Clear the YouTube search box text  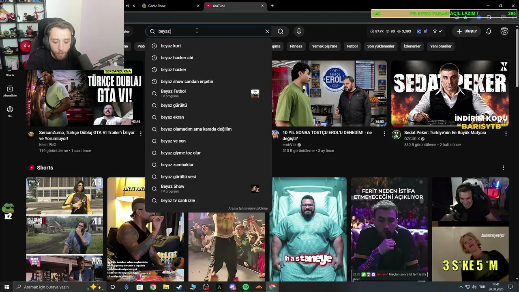267,31
